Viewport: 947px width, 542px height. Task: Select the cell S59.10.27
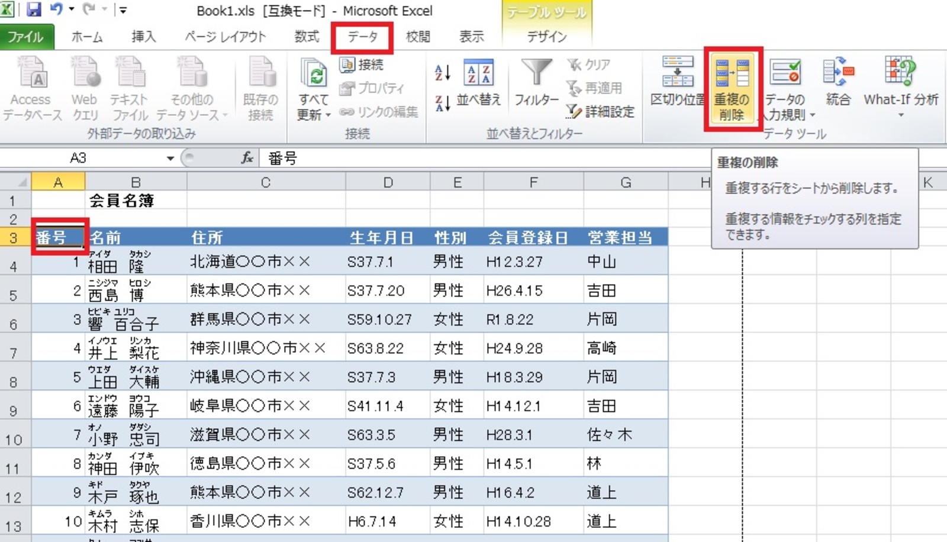click(x=388, y=319)
